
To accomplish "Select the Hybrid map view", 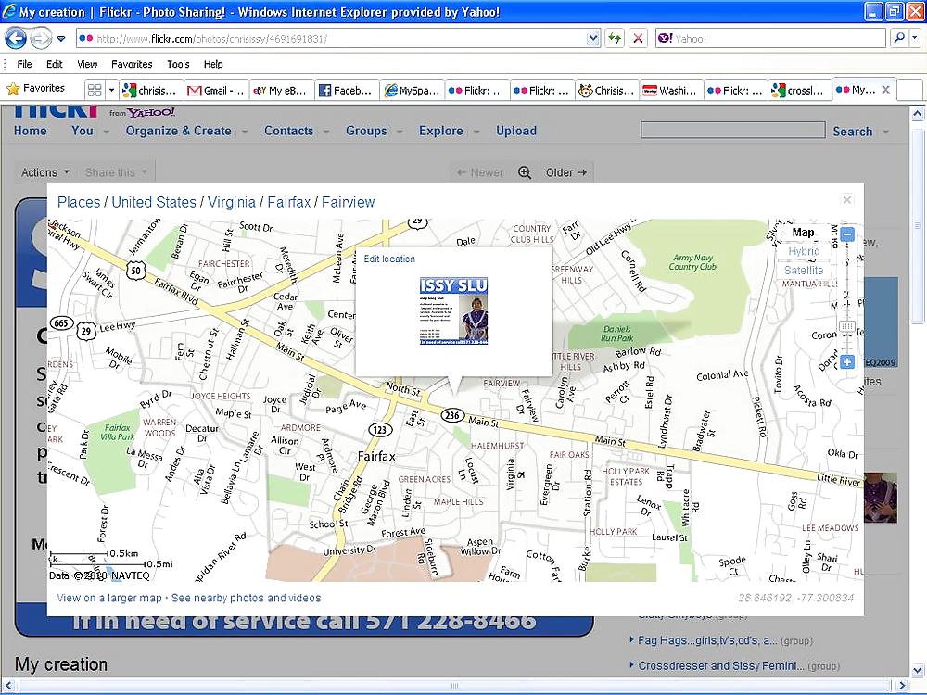I will point(804,251).
